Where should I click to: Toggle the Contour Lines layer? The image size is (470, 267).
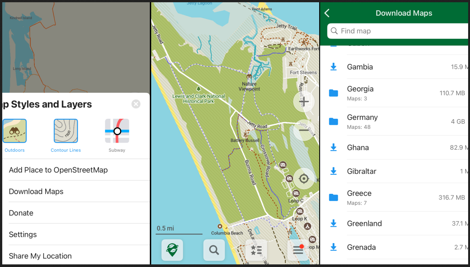[x=66, y=131]
